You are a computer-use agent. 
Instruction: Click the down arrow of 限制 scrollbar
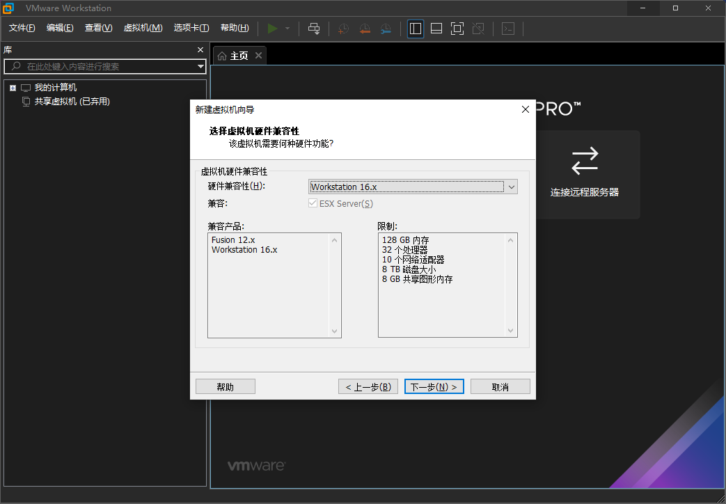pos(511,331)
